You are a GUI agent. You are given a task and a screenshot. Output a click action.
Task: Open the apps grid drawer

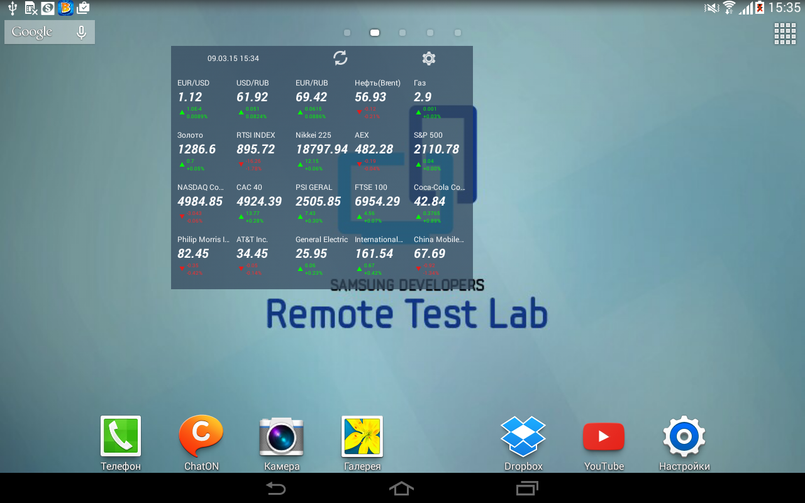click(785, 34)
